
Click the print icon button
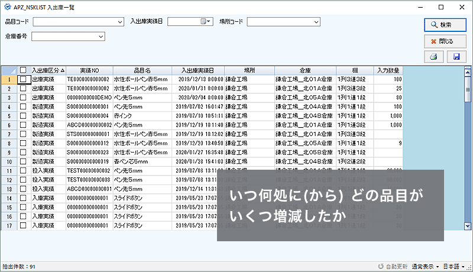click(432, 57)
